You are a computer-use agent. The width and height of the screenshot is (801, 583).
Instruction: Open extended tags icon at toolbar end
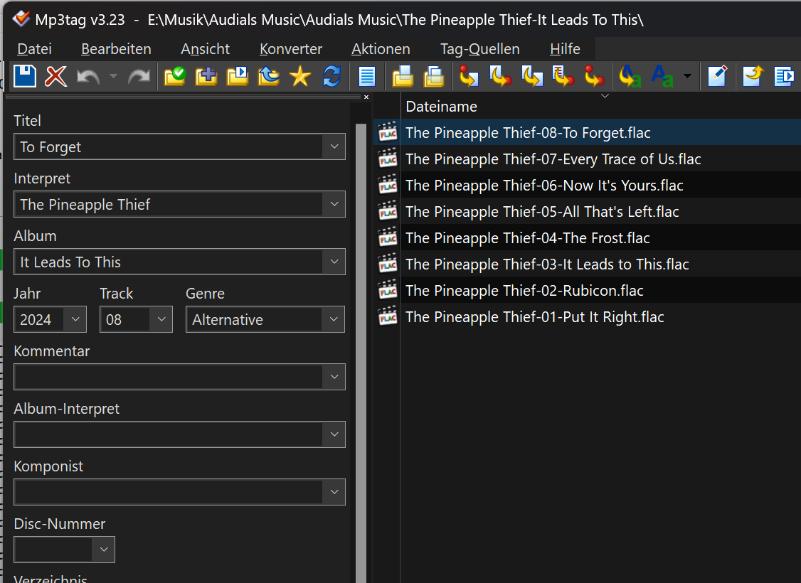pos(784,77)
